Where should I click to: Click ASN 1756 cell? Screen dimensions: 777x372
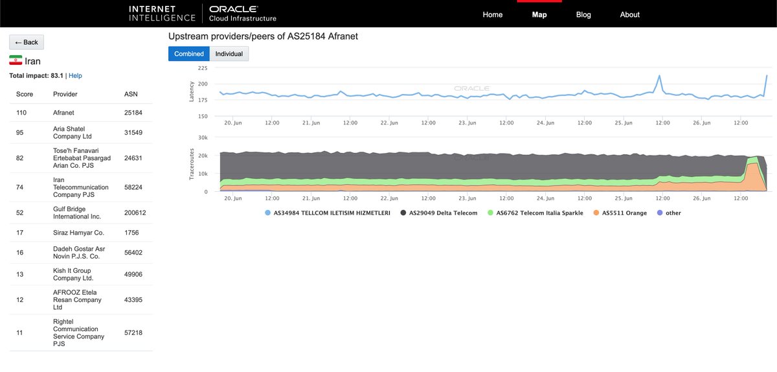(x=131, y=233)
